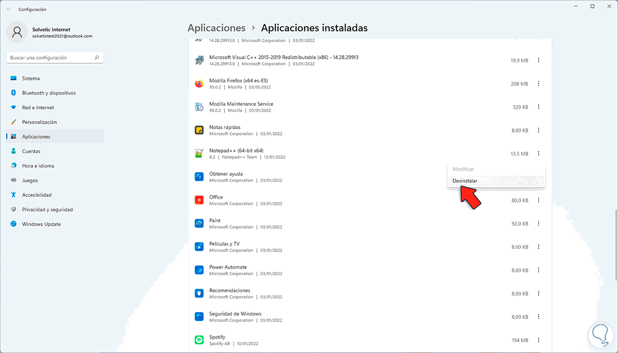Open Bluetooth y dispositivos settings
This screenshot has height=353, width=618.
pos(49,93)
